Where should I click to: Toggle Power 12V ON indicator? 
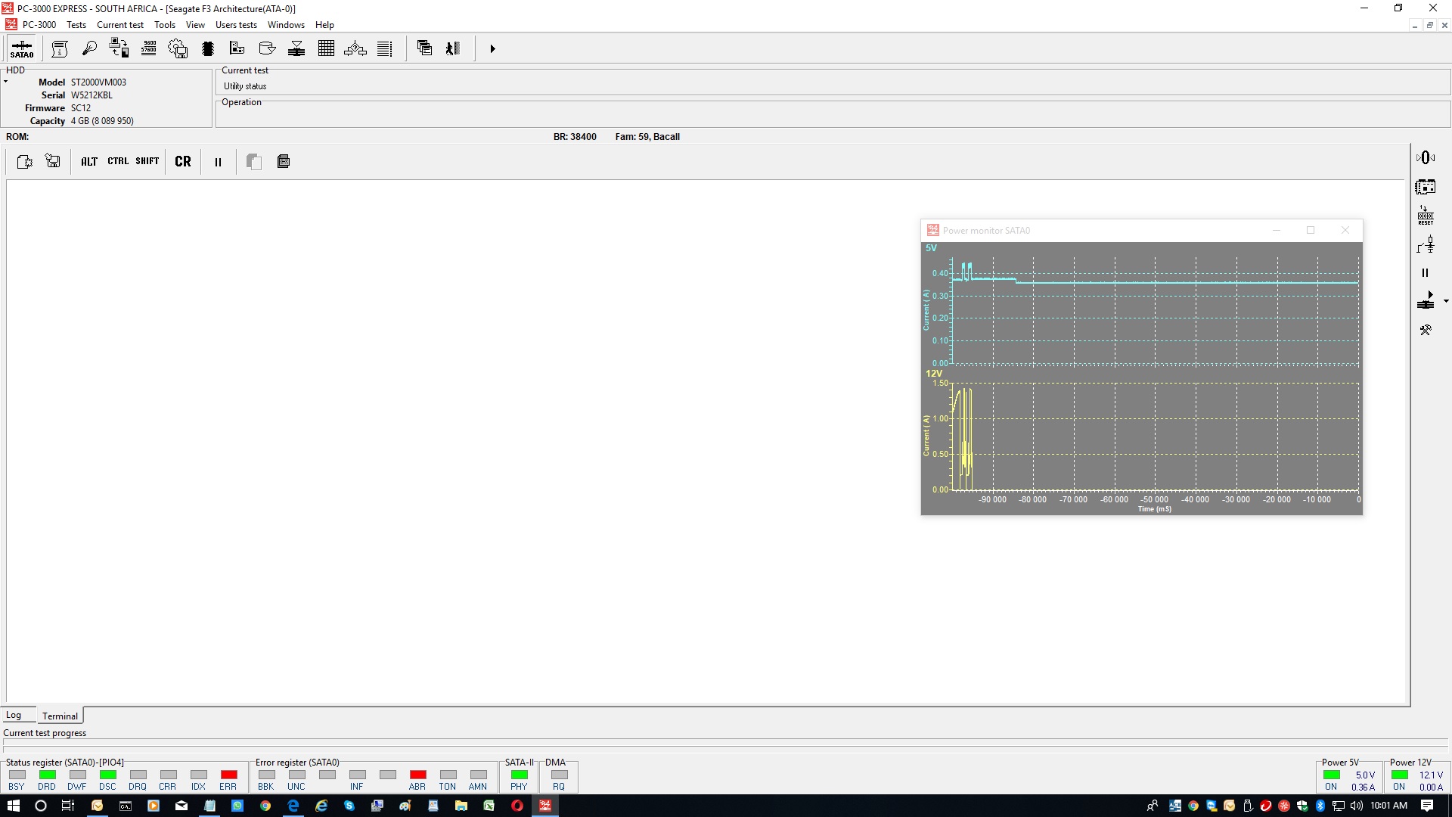[1399, 775]
